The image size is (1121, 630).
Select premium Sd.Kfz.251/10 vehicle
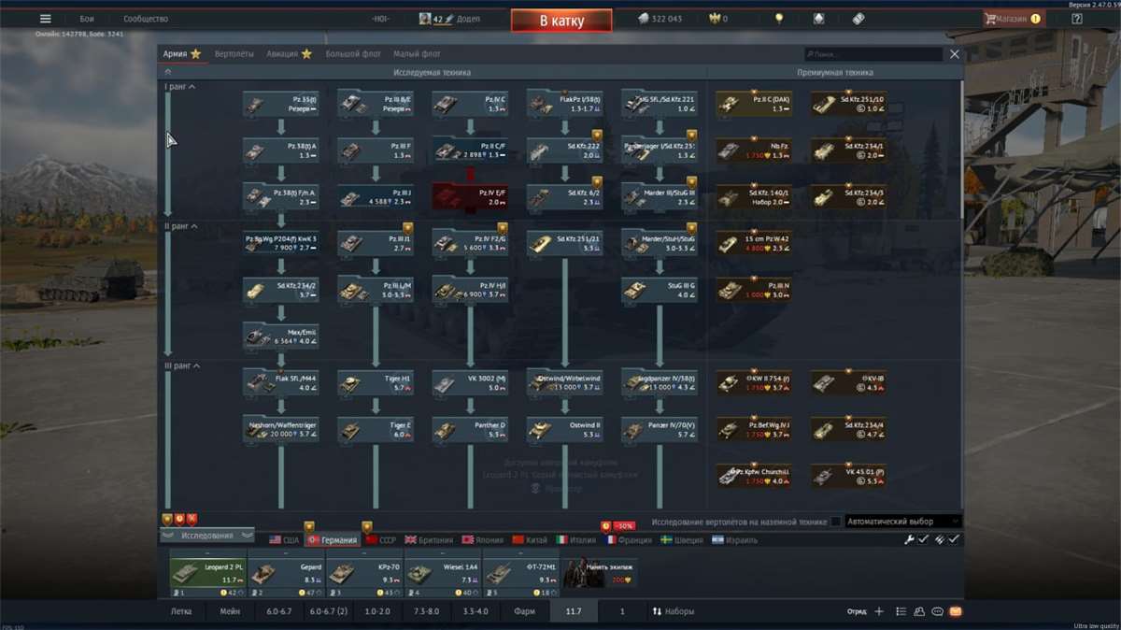point(849,104)
